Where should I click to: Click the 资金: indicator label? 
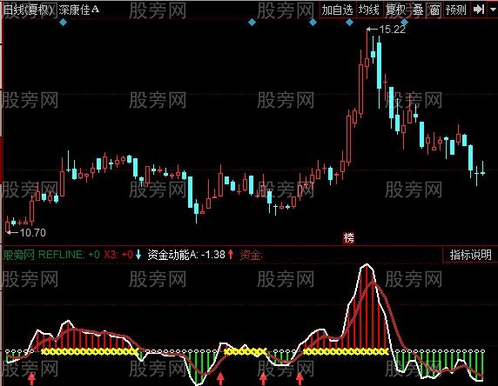[x=251, y=255]
